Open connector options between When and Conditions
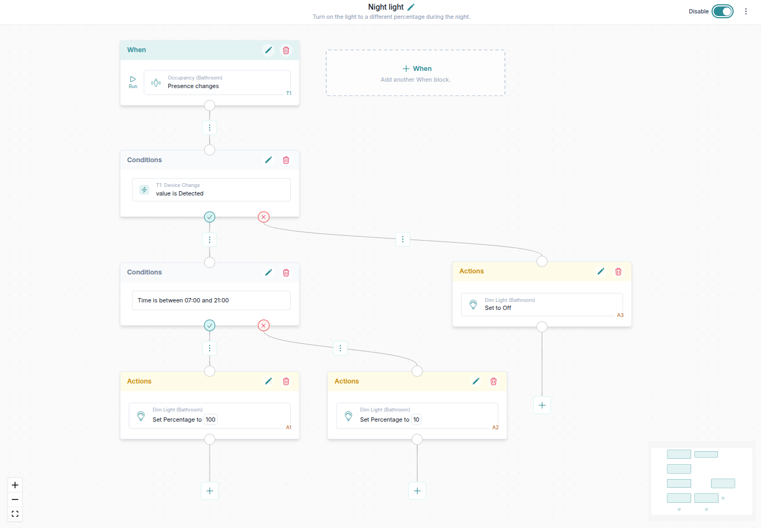 (x=210, y=128)
